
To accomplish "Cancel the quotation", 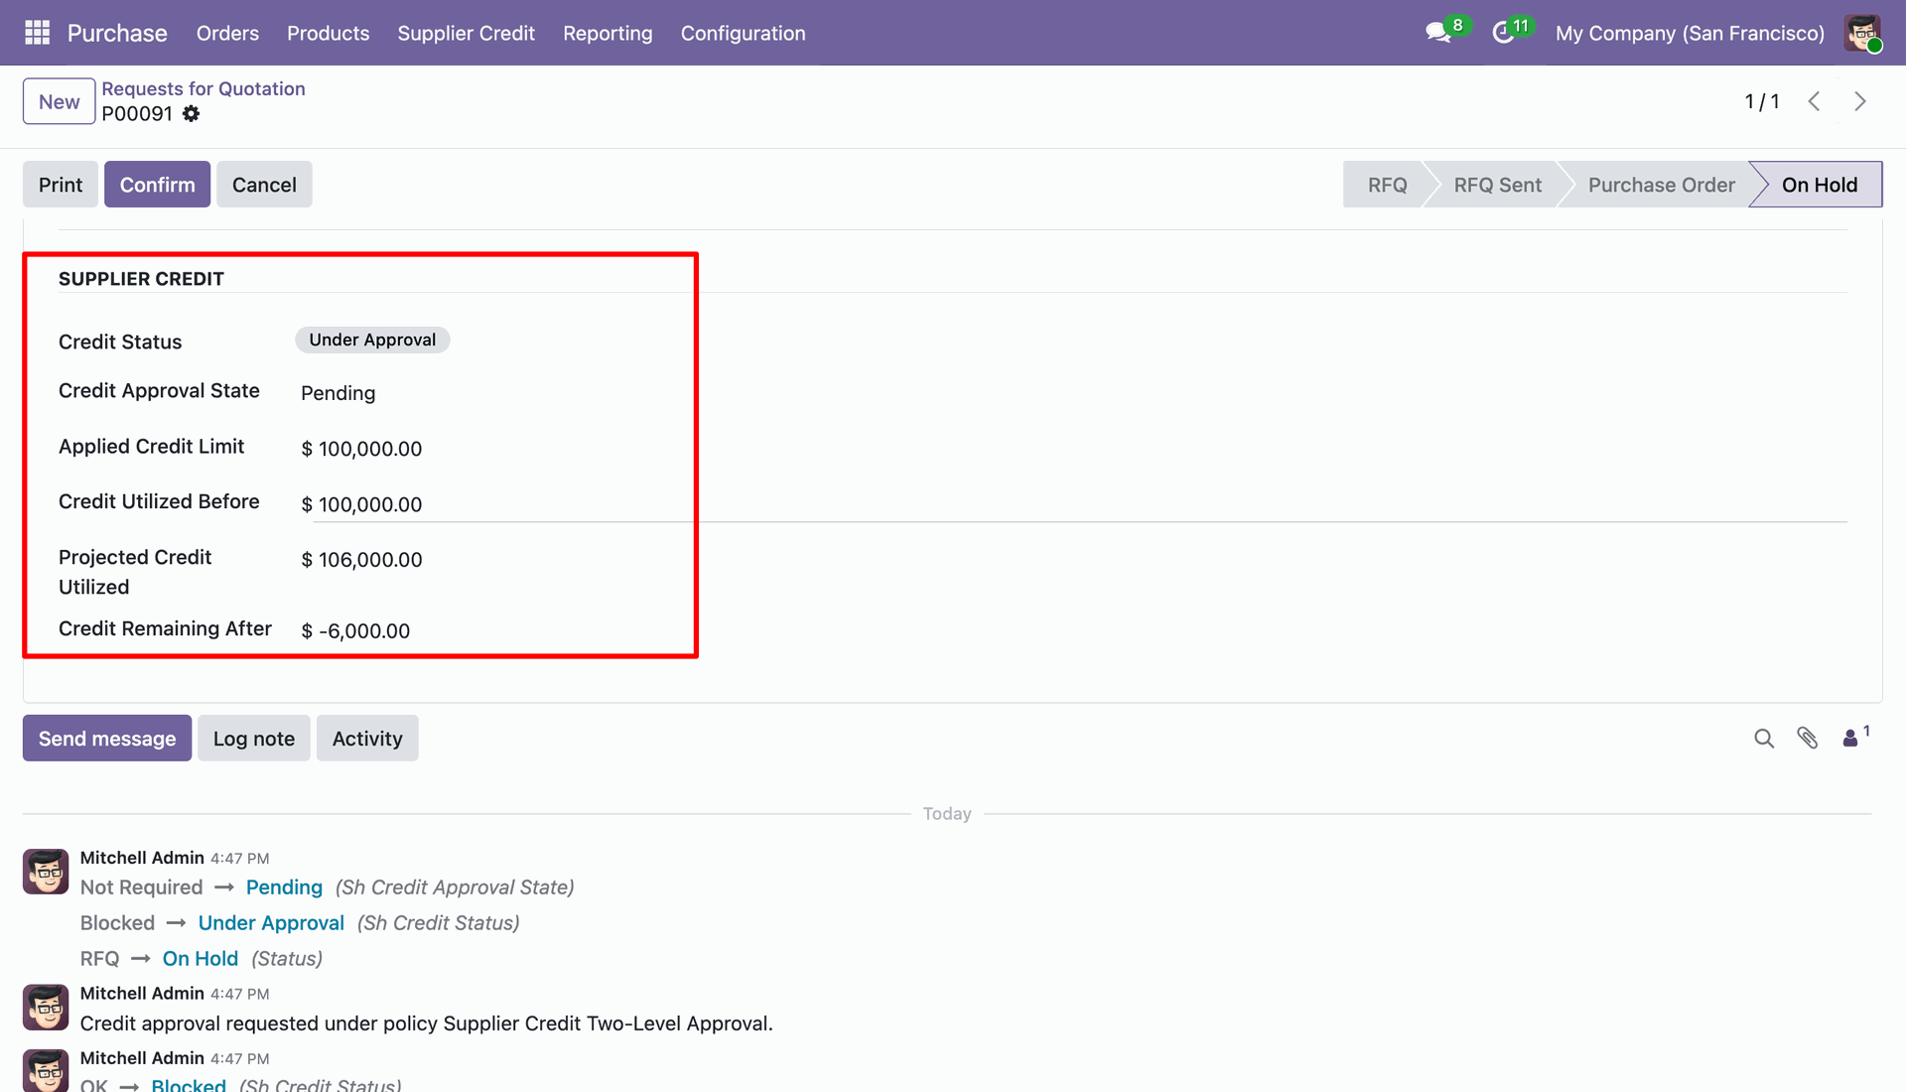I will (264, 185).
